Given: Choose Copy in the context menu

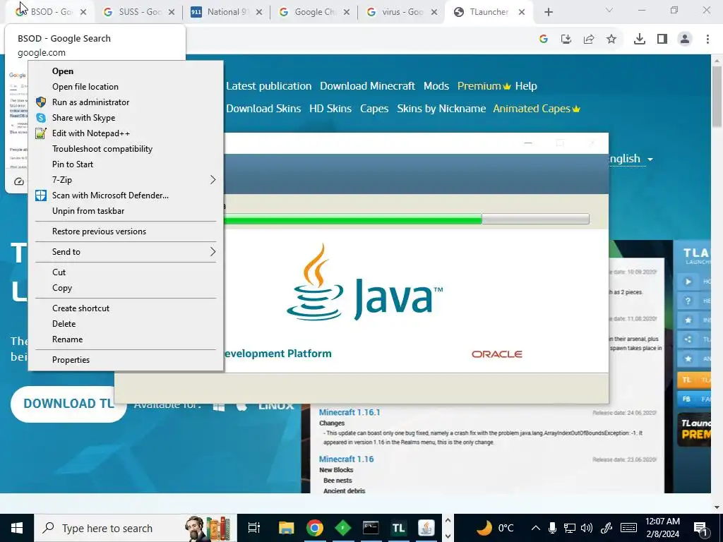Looking at the screenshot, I should pyautogui.click(x=126, y=288).
